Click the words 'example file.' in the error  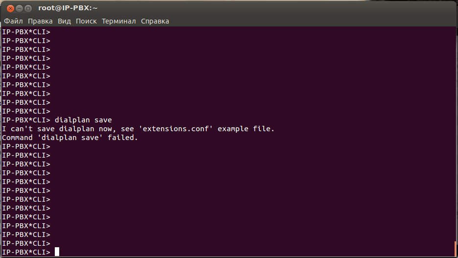tap(246, 129)
